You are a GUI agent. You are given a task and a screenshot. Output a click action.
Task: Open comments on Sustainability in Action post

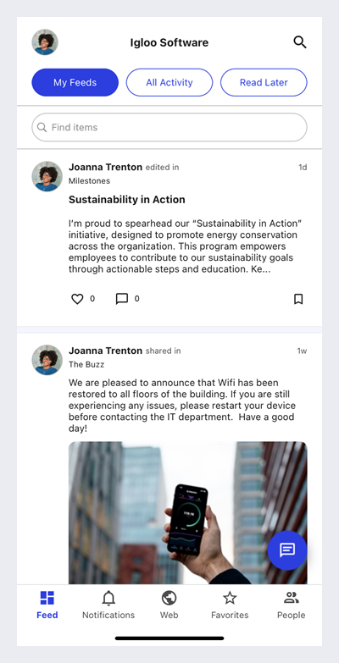click(122, 300)
